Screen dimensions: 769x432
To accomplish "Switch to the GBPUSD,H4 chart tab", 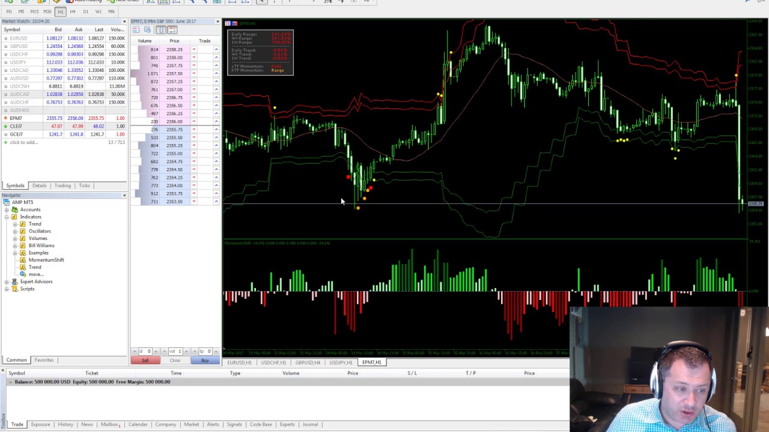I will tap(307, 362).
